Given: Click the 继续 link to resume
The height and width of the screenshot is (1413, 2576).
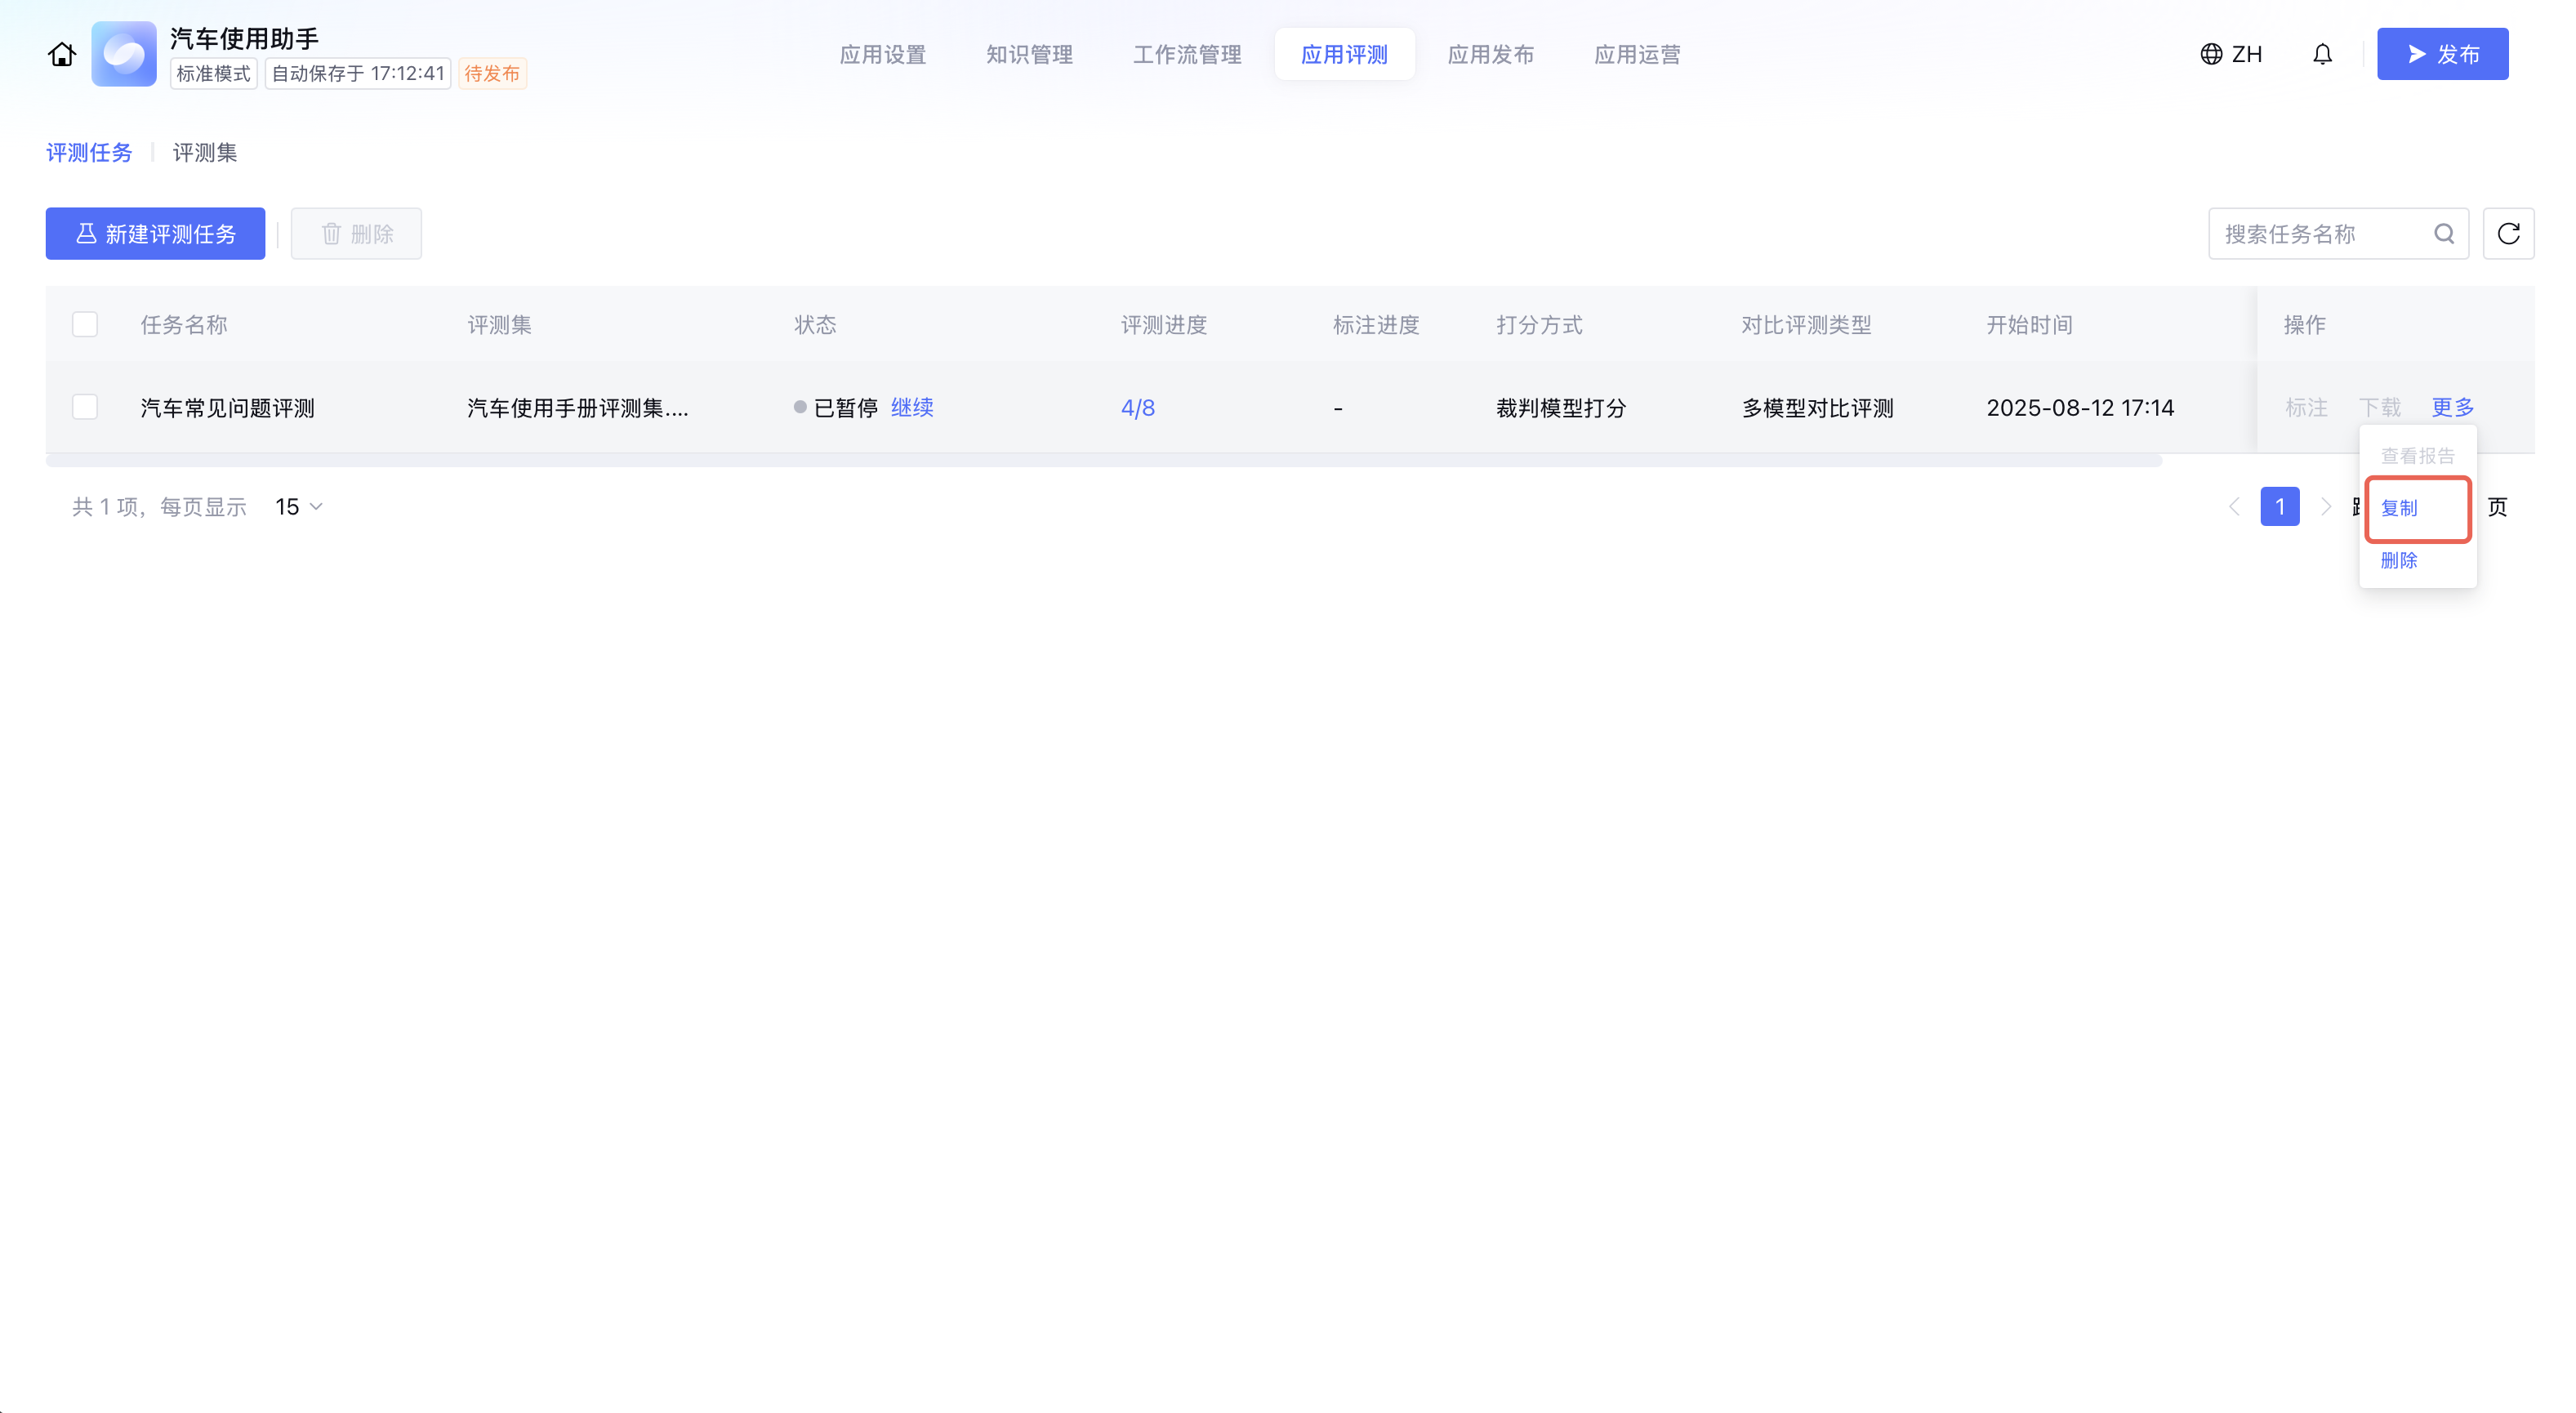Looking at the screenshot, I should (912, 407).
